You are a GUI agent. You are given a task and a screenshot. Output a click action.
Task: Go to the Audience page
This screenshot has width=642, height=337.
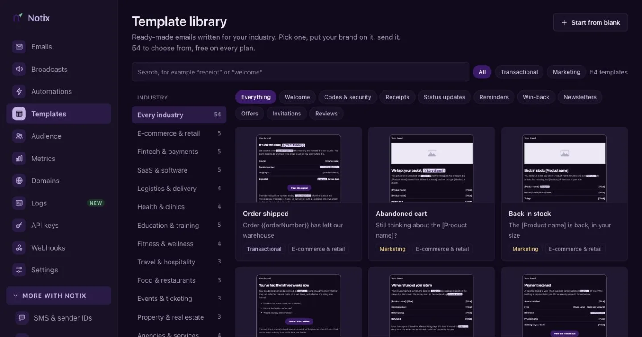(x=58, y=136)
